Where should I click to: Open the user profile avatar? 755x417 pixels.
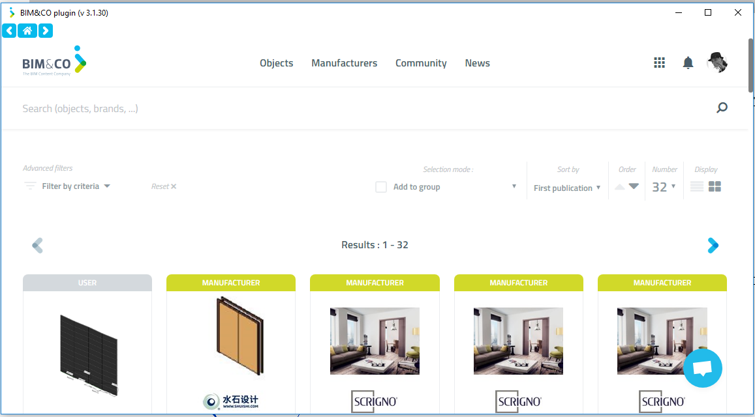point(717,63)
